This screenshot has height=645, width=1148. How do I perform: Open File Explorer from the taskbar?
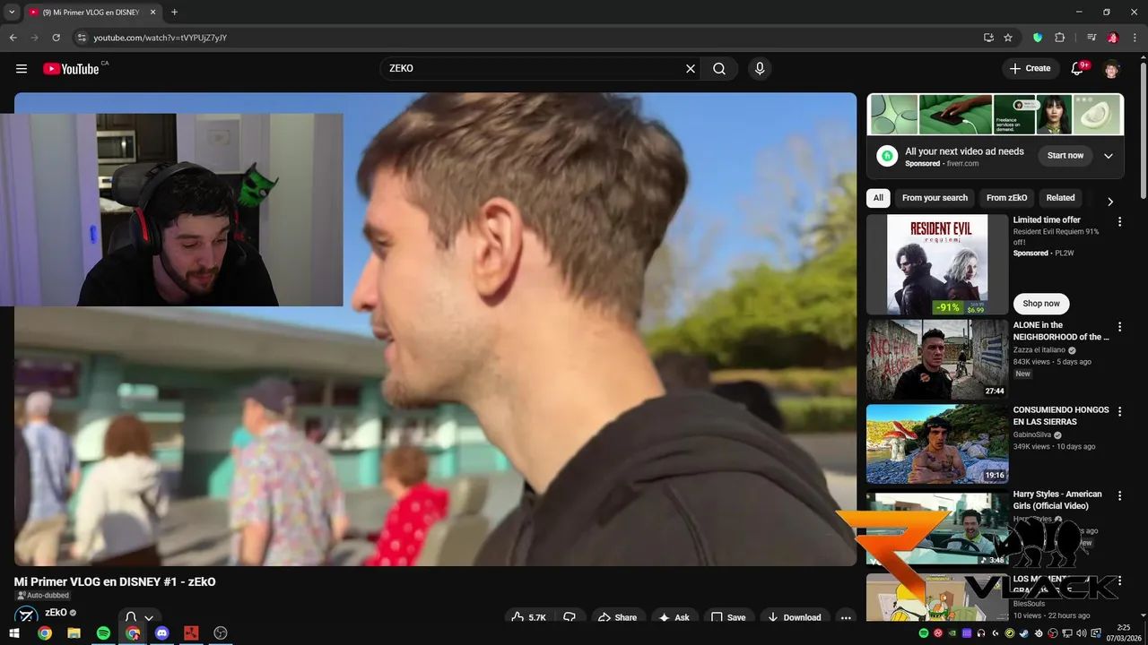74,633
